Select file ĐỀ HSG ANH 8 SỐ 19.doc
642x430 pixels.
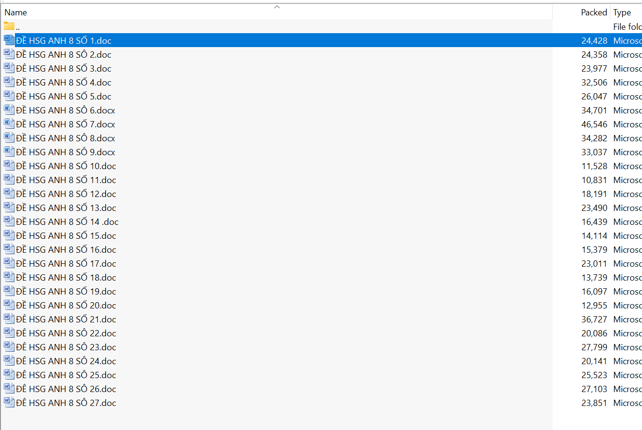[66, 292]
